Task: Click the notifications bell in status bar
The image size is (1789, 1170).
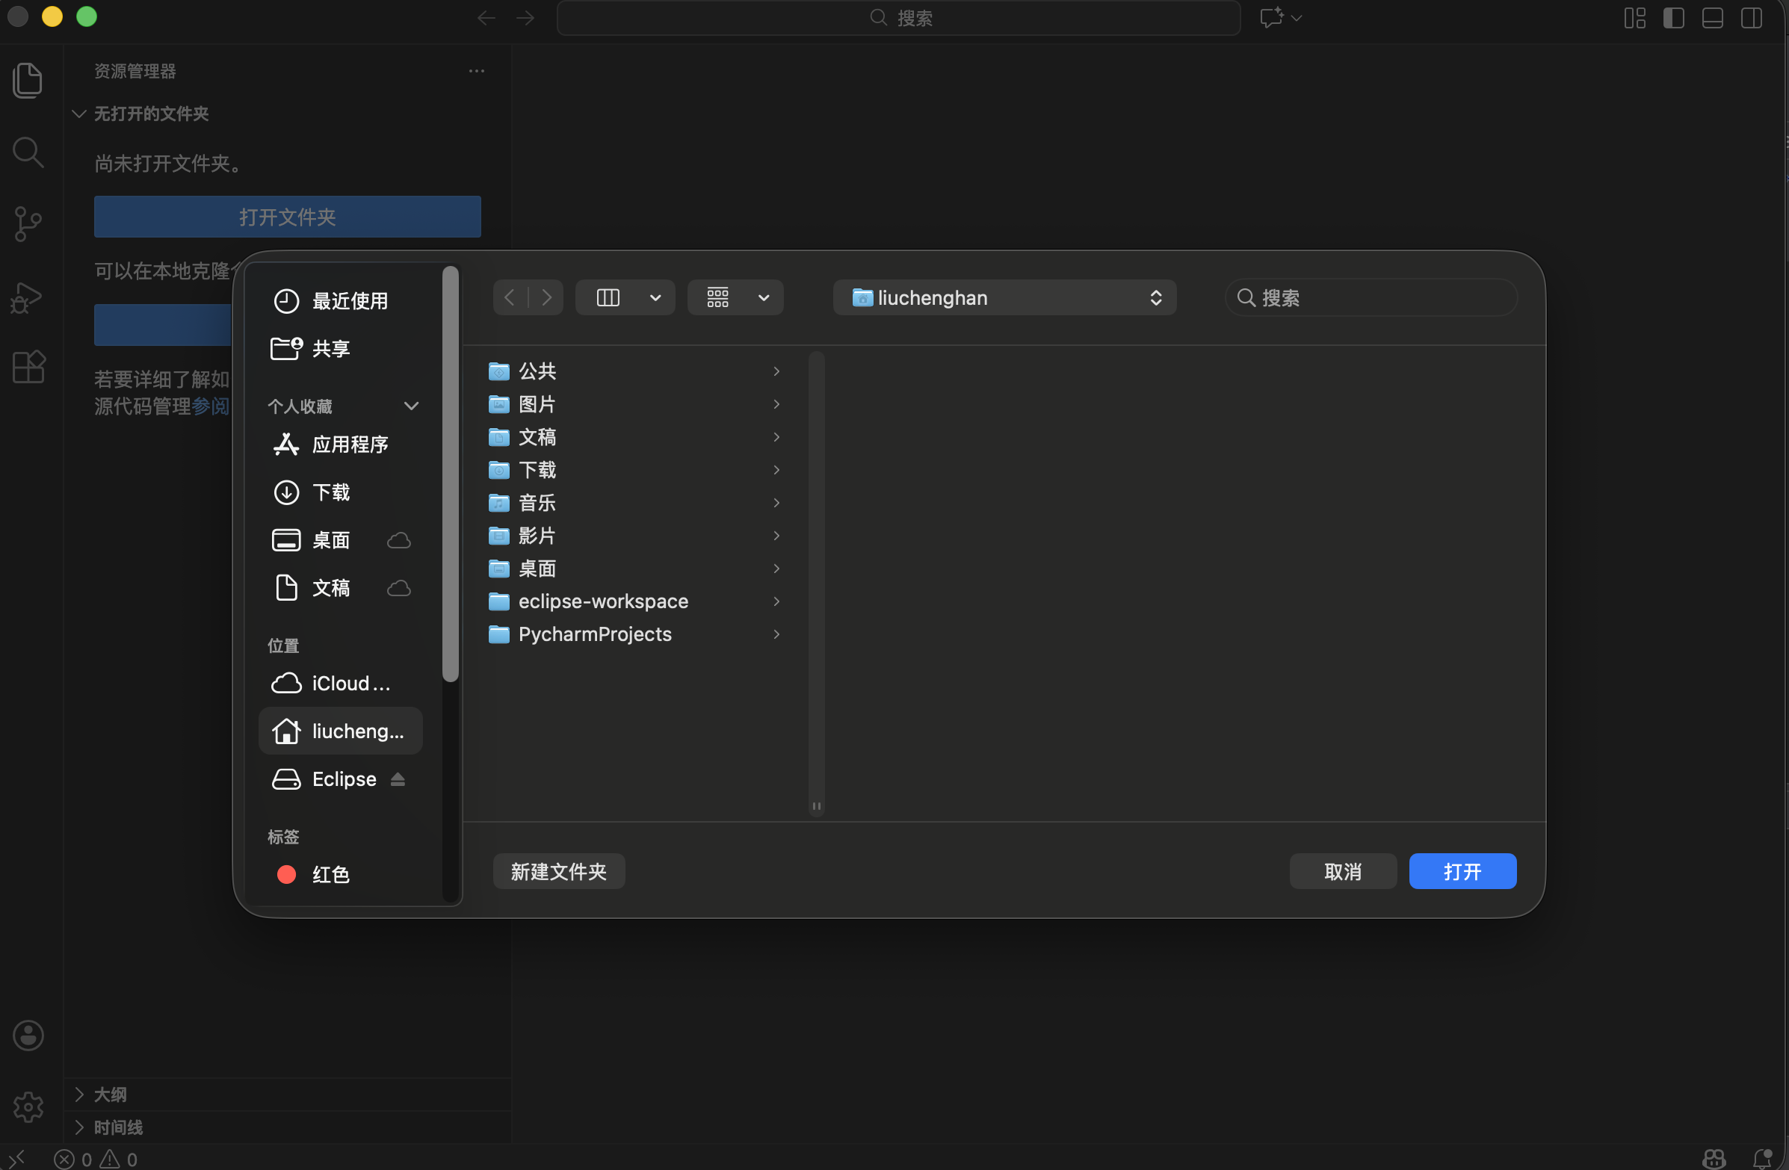Action: click(1762, 1159)
